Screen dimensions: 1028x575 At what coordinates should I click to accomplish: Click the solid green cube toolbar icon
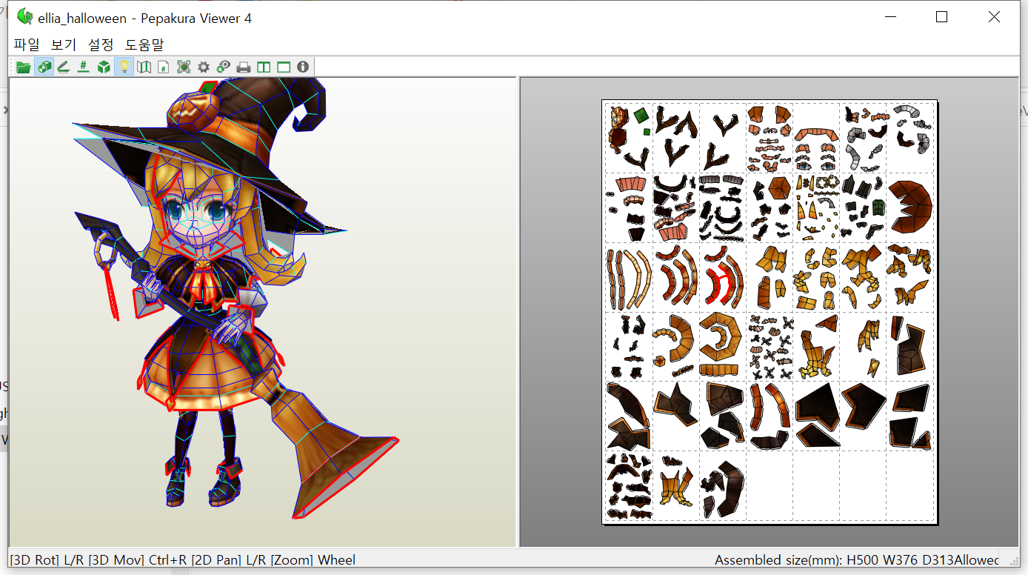click(104, 67)
